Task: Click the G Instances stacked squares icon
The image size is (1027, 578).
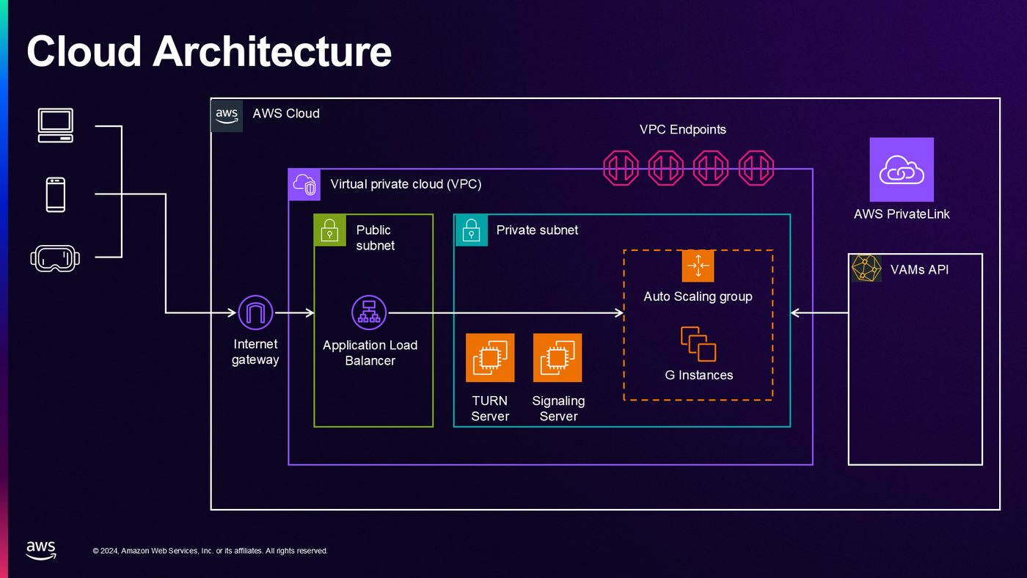Action: click(698, 344)
